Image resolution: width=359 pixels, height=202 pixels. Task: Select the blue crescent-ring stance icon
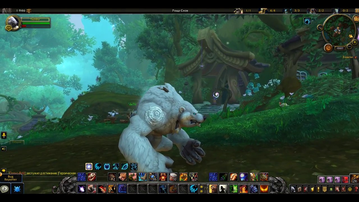(107, 166)
